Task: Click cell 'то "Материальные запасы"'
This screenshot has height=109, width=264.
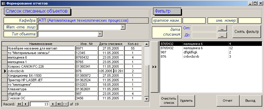Action: pos(41,53)
